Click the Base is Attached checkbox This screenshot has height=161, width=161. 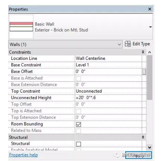(78, 78)
